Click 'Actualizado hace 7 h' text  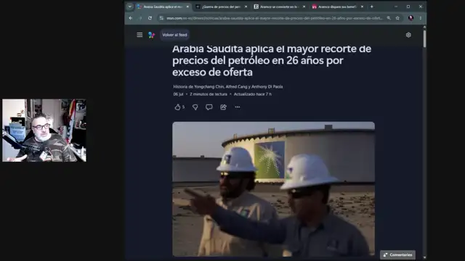tap(253, 94)
